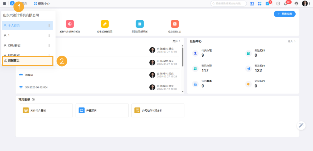Click the magic wand floating icon

301,125
